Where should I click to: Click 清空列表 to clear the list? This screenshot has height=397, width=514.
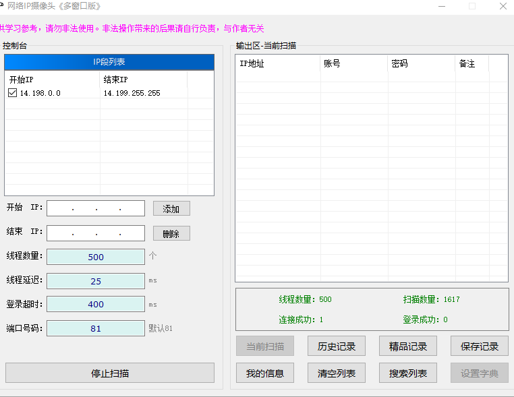(x=336, y=373)
